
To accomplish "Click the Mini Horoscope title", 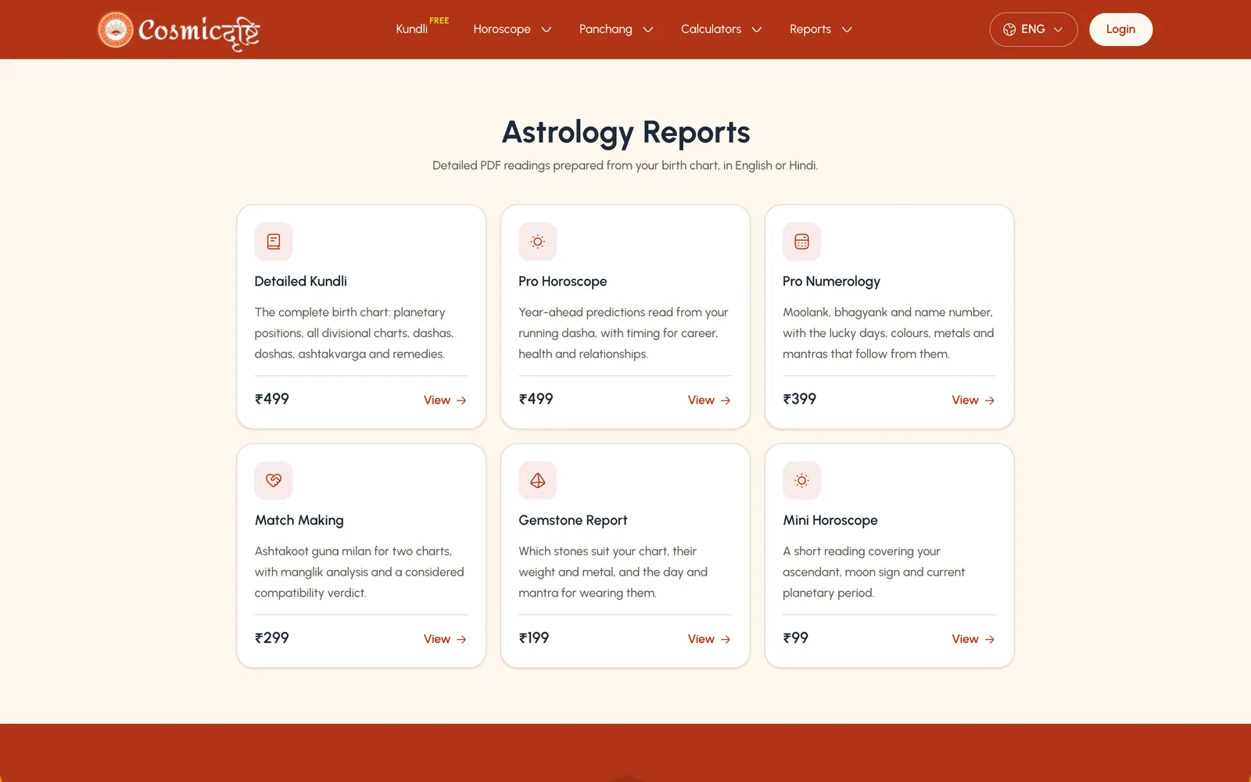I will click(x=830, y=520).
